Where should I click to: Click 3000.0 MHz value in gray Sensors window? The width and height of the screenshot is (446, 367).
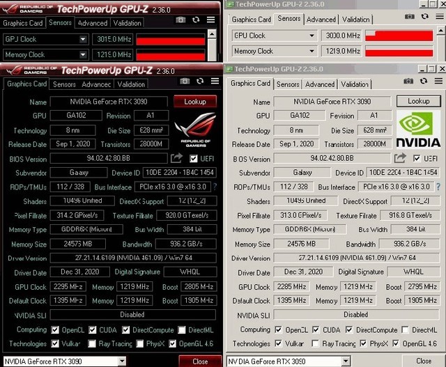pyautogui.click(x=343, y=36)
